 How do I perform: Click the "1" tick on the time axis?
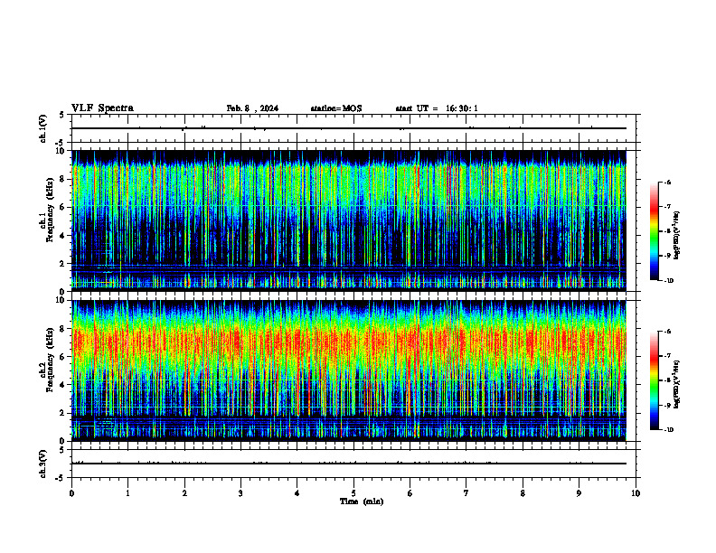(127, 493)
